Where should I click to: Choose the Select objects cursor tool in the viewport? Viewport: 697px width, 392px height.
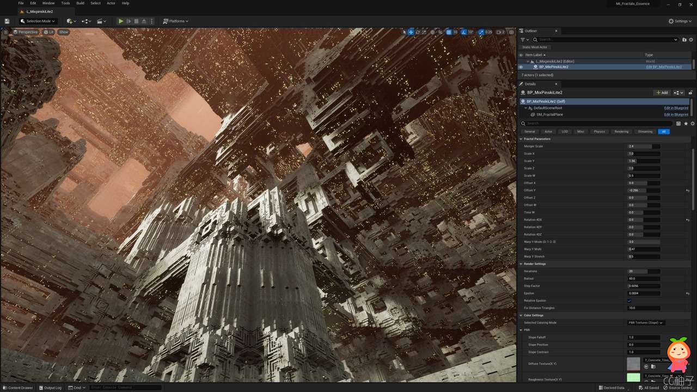coord(404,32)
